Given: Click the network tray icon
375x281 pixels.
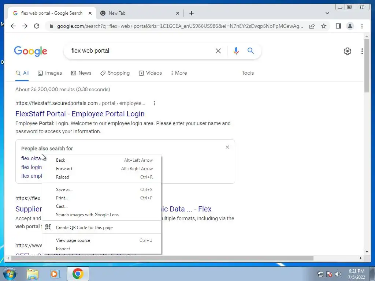Looking at the screenshot, I should [320, 274].
